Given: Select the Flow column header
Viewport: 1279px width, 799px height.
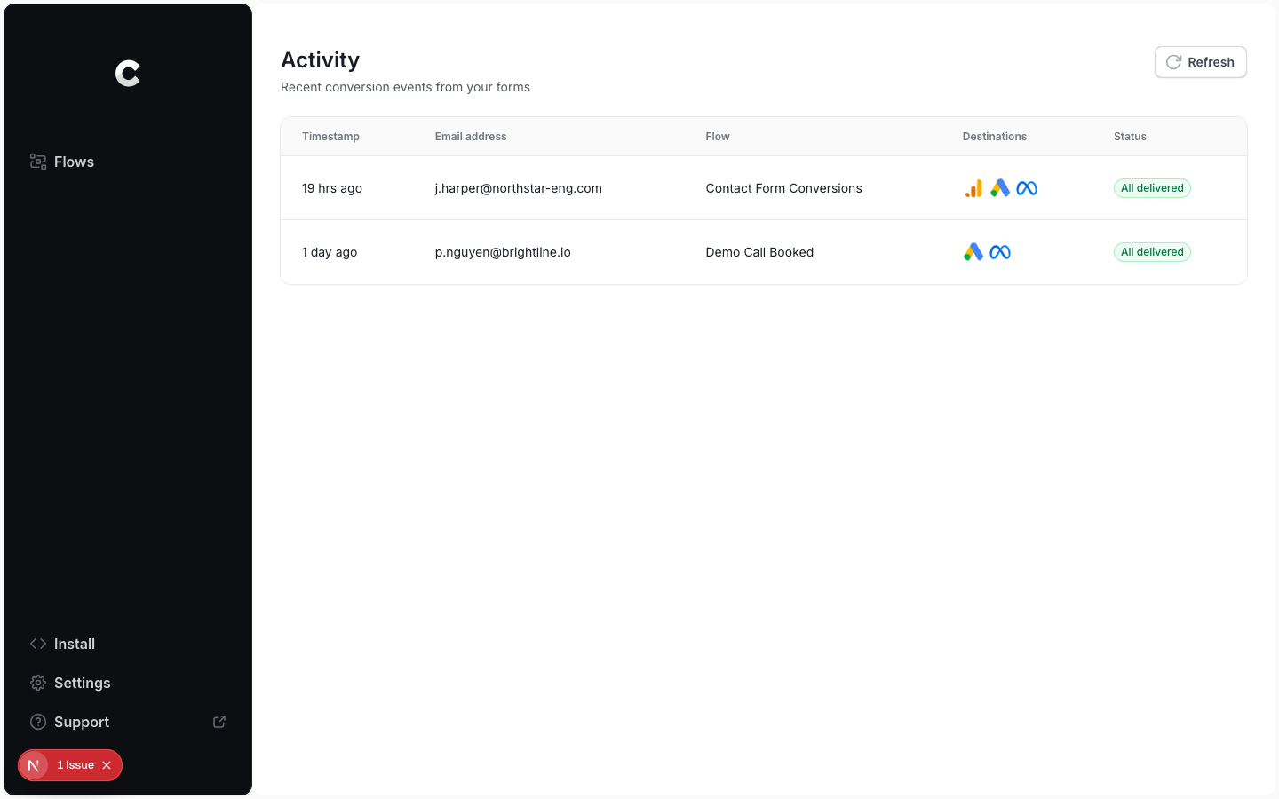Looking at the screenshot, I should point(718,137).
